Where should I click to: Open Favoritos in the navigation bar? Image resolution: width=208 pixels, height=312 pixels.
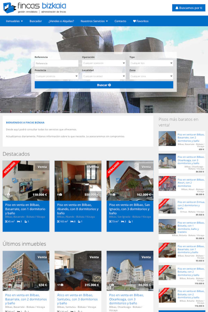[x=141, y=21]
